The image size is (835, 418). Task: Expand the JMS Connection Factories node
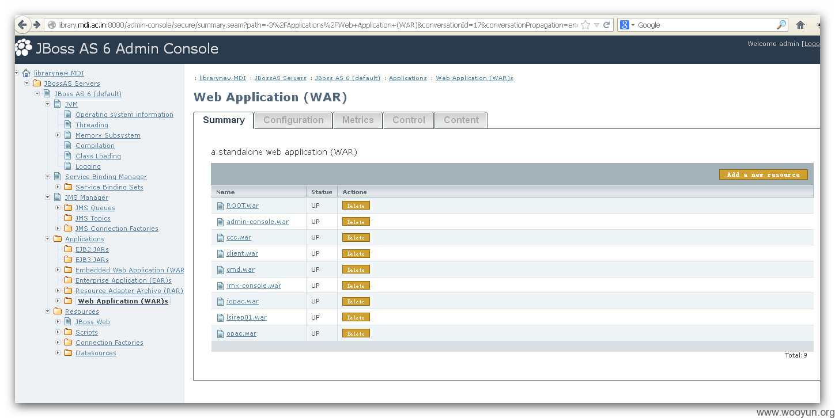coord(58,229)
